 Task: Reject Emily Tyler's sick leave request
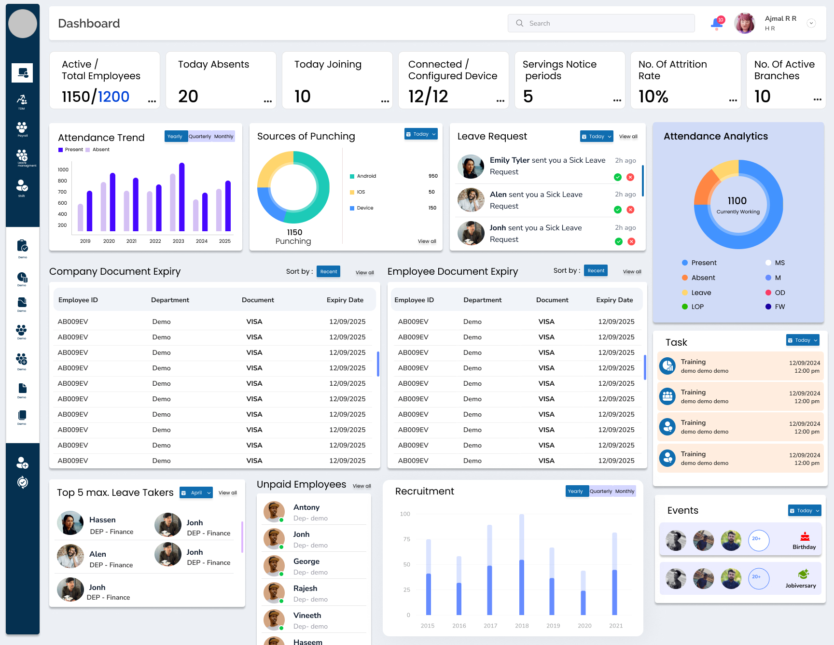pos(630,177)
